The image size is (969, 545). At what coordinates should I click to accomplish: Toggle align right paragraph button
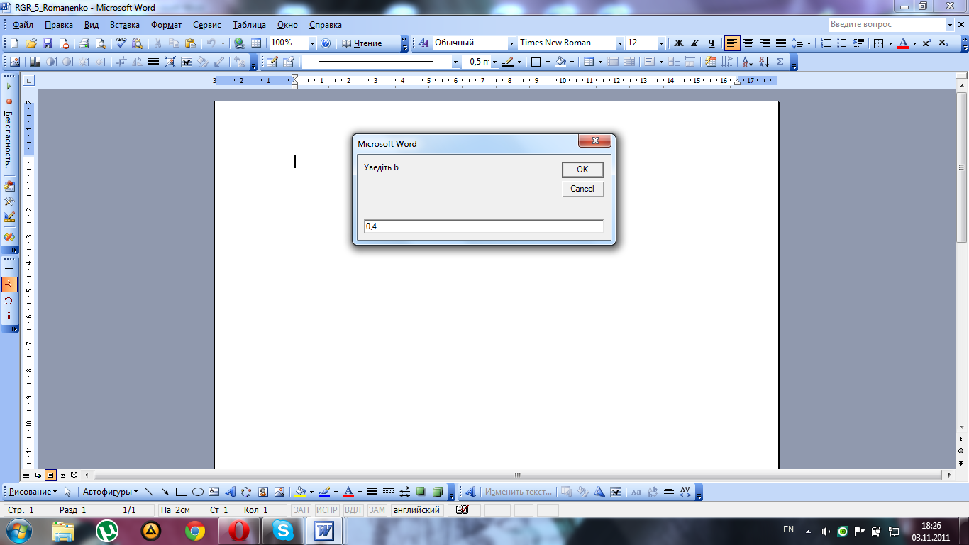764,43
